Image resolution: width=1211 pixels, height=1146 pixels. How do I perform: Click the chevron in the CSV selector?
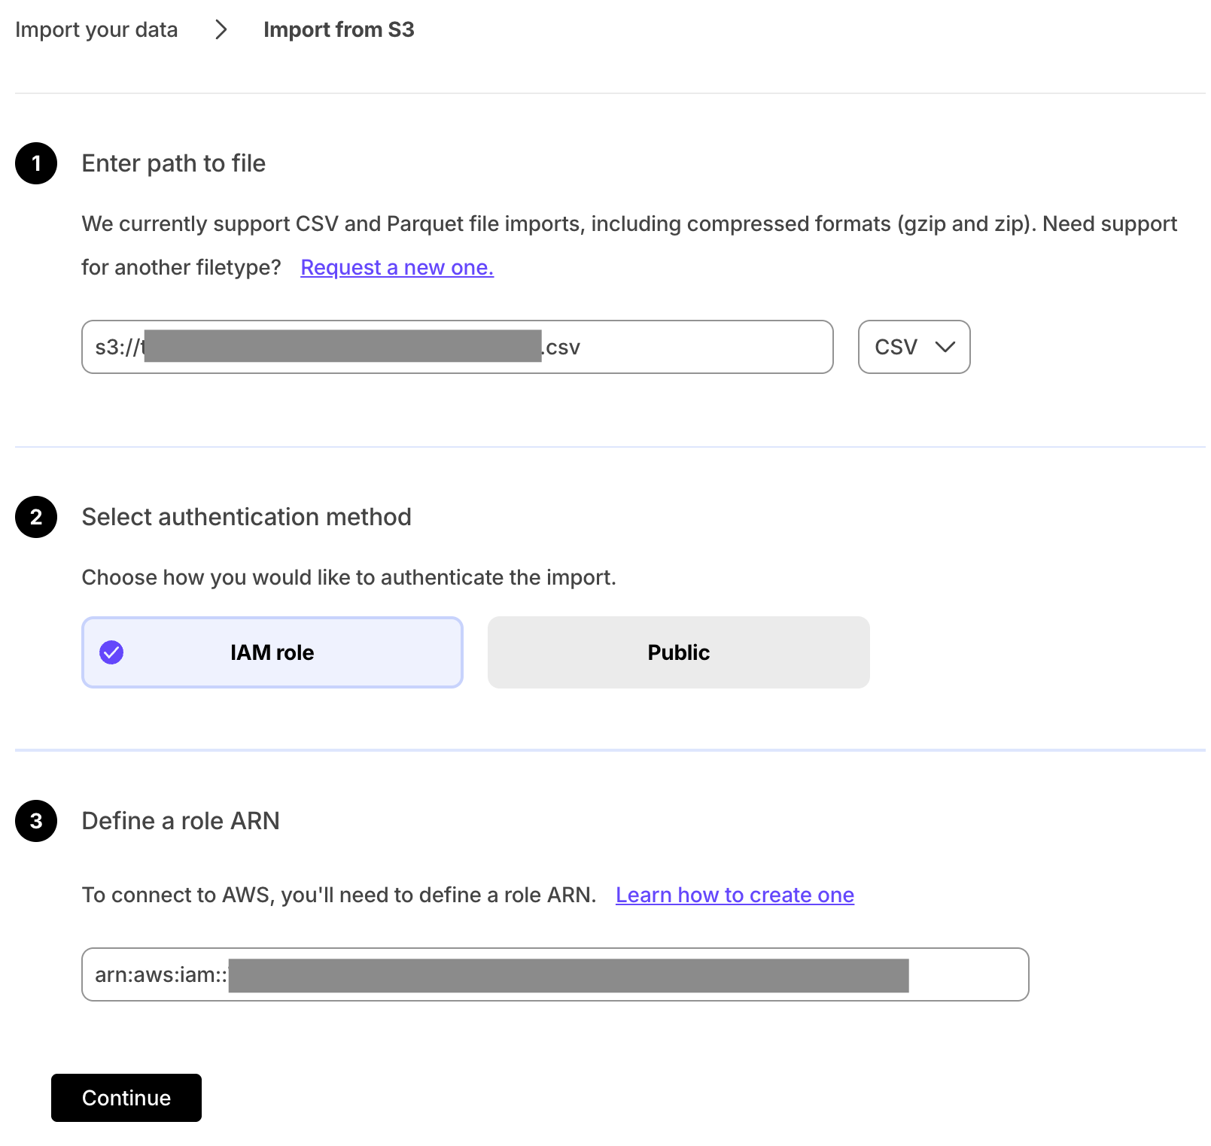tap(945, 347)
